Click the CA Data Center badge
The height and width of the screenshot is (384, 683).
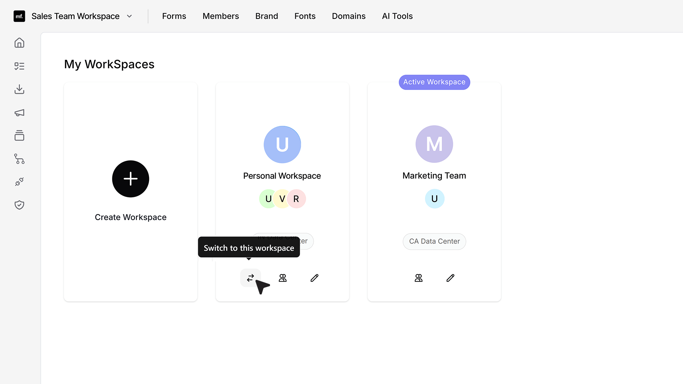(434, 241)
